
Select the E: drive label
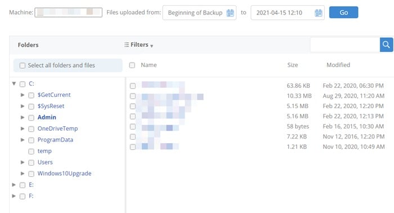(x=31, y=185)
